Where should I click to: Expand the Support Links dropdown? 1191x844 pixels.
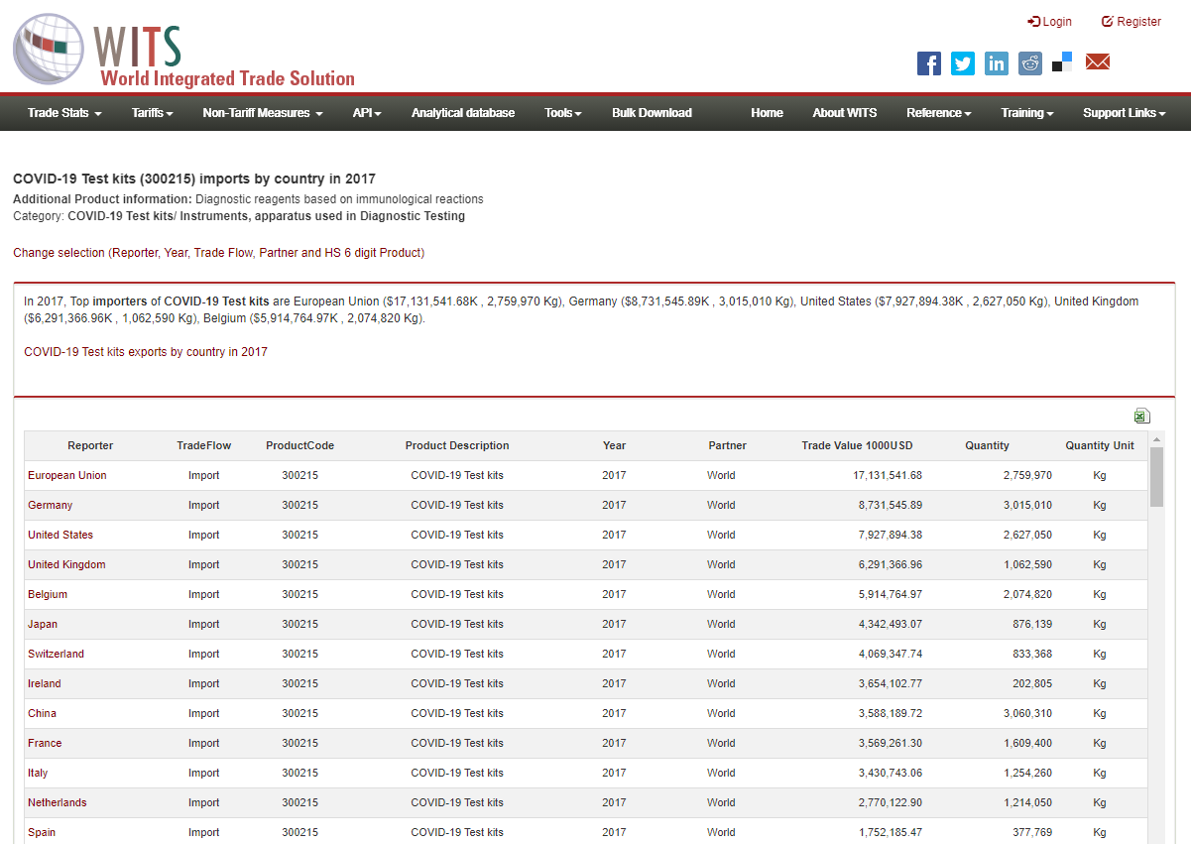(x=1125, y=113)
